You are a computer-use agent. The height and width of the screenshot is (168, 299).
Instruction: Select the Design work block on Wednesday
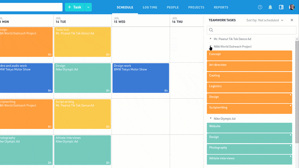[x=141, y=78]
